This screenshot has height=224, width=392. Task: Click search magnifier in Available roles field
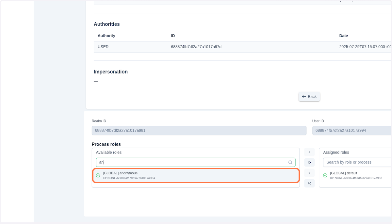pyautogui.click(x=290, y=162)
